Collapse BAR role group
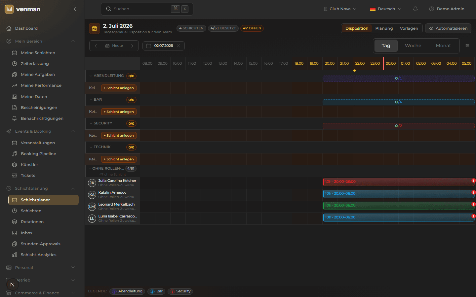Screen dimensions: 476x297 point(91,100)
